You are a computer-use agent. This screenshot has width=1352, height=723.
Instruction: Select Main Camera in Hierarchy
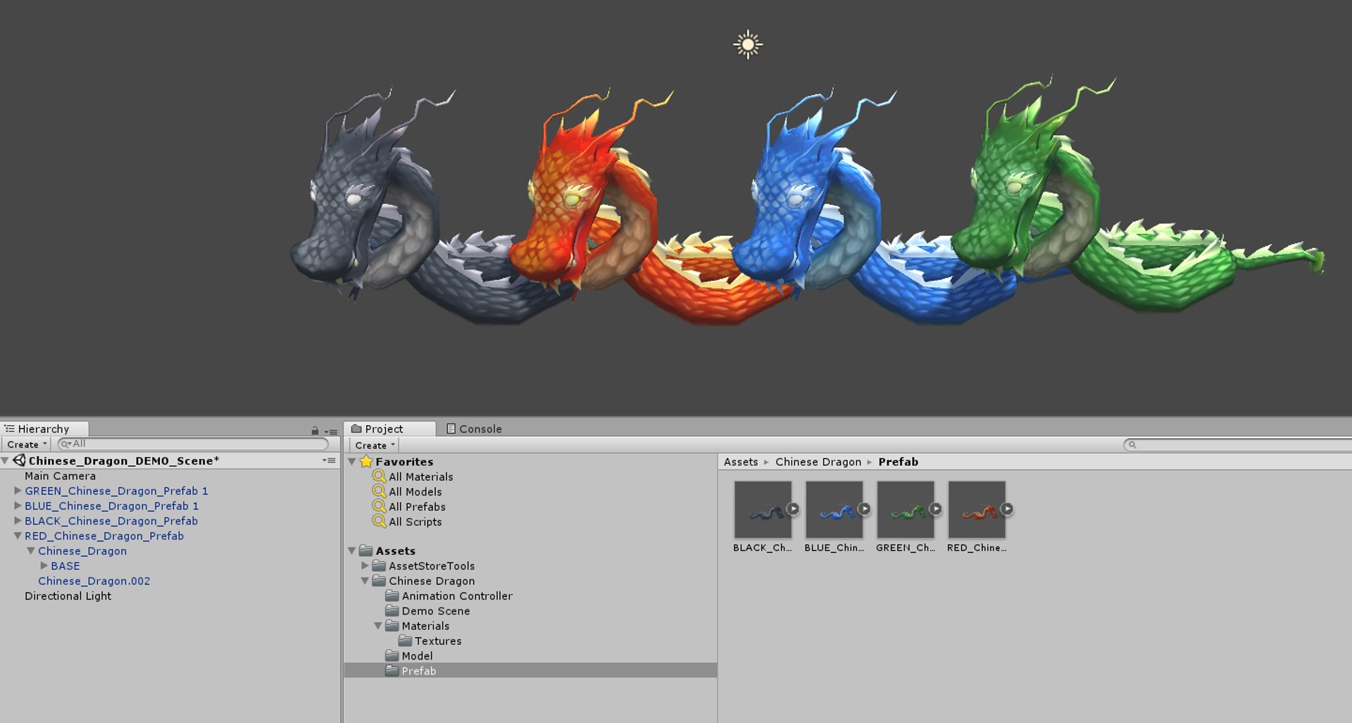pyautogui.click(x=60, y=476)
